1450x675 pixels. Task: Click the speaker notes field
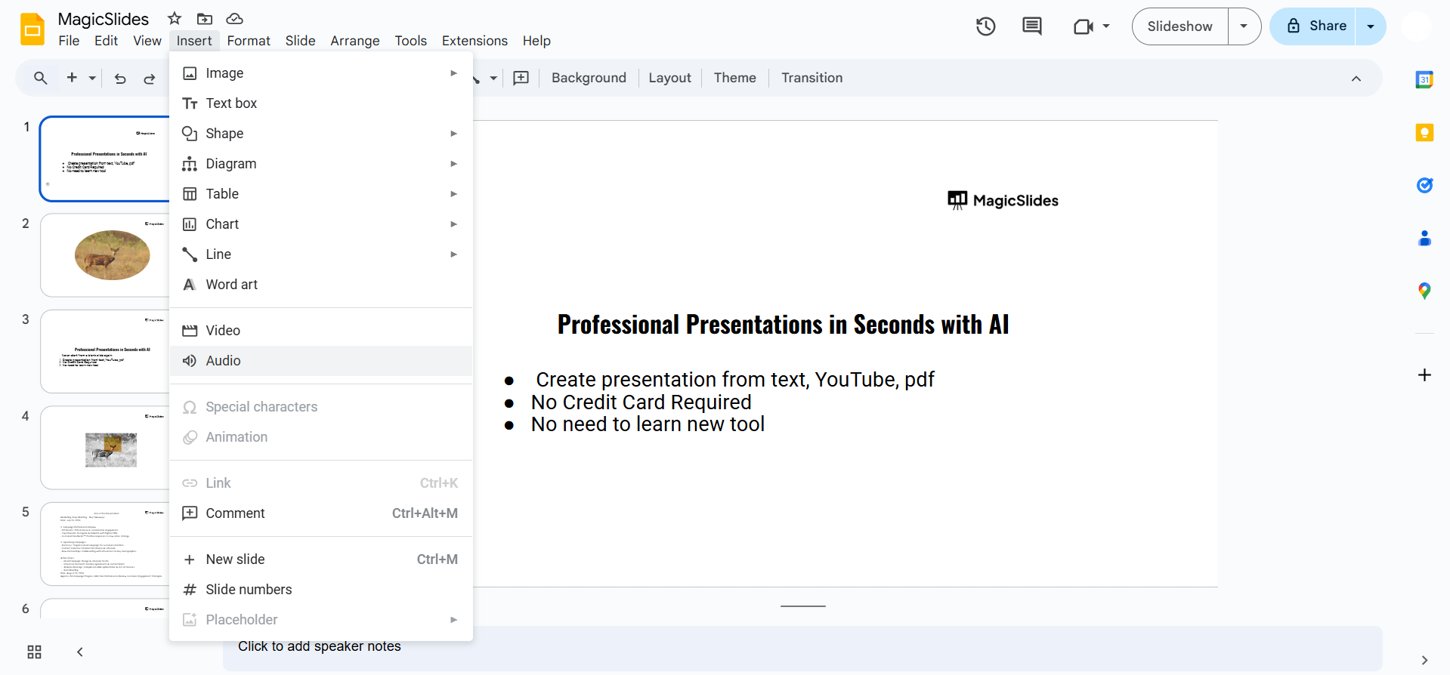click(801, 647)
